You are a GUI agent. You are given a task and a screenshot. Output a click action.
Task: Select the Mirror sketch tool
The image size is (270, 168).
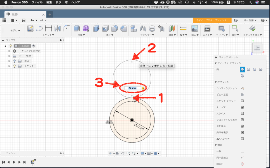pos(57,28)
